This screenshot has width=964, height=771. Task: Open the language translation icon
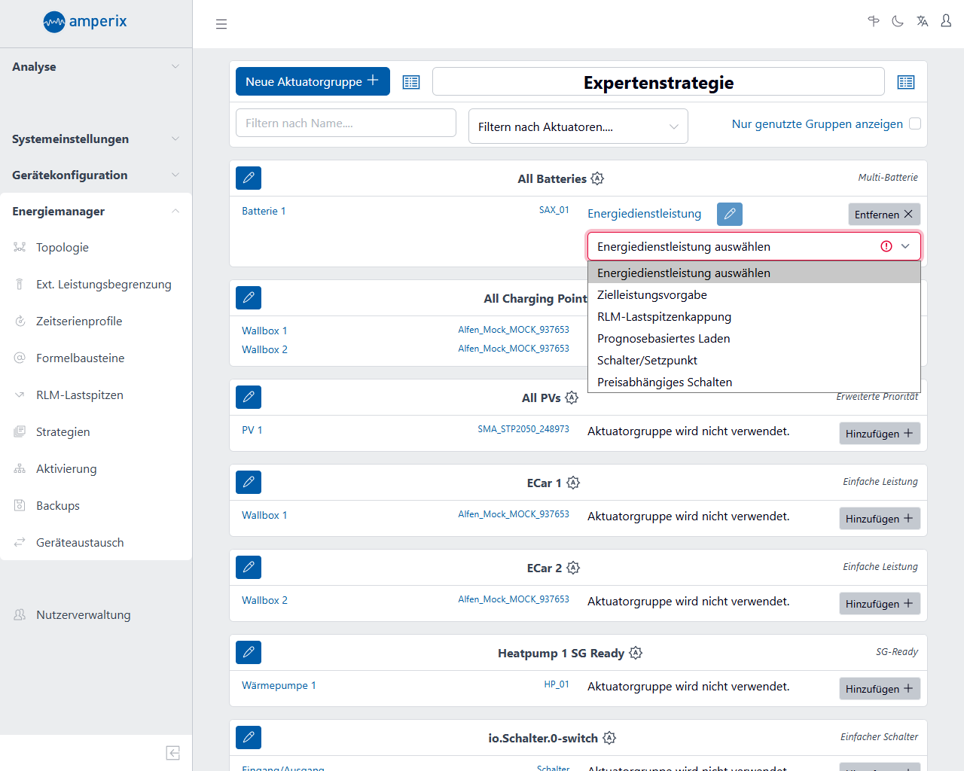tap(922, 21)
